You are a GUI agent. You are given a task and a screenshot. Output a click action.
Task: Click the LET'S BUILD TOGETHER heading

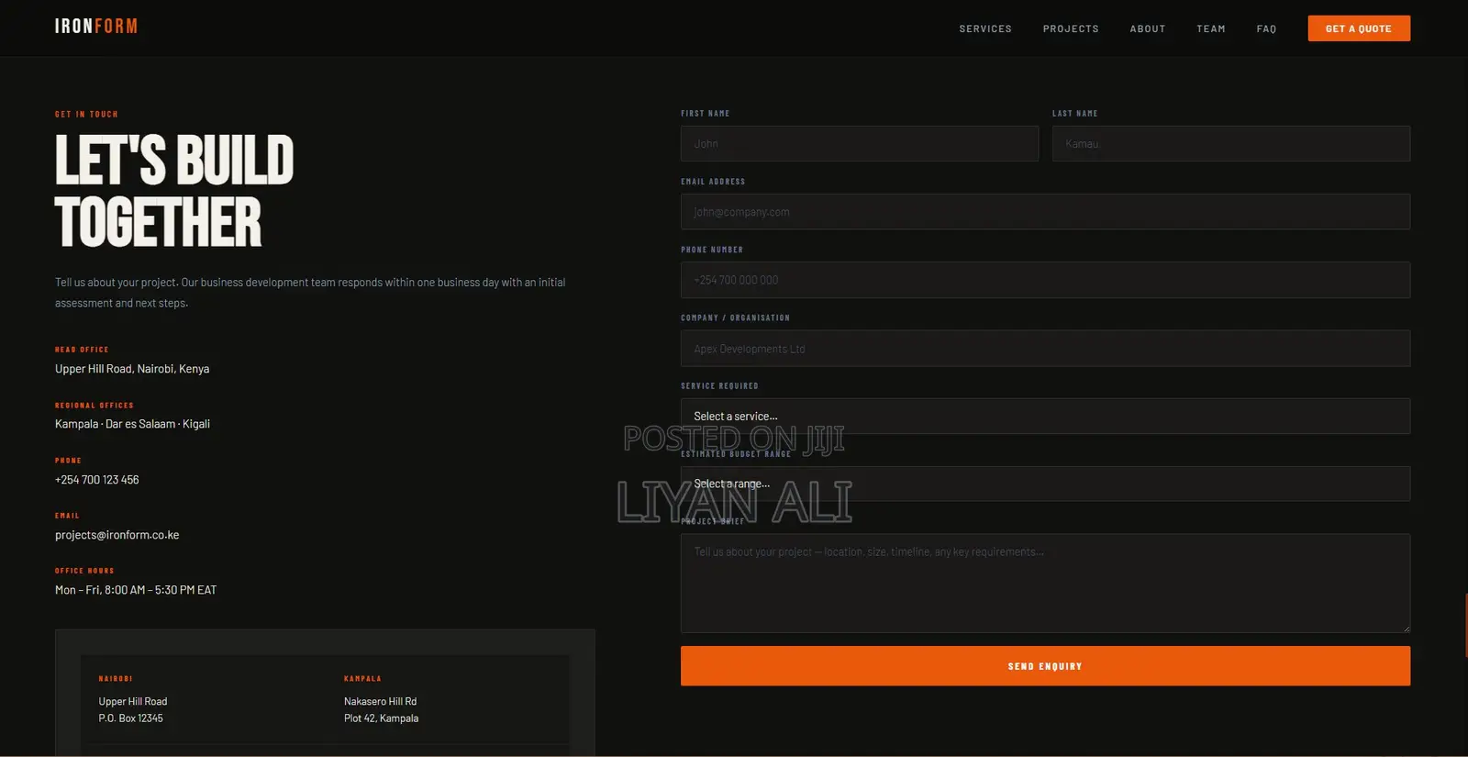[174, 191]
